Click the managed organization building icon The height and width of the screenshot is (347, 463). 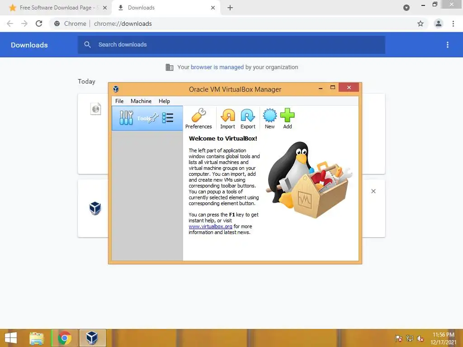(170, 67)
